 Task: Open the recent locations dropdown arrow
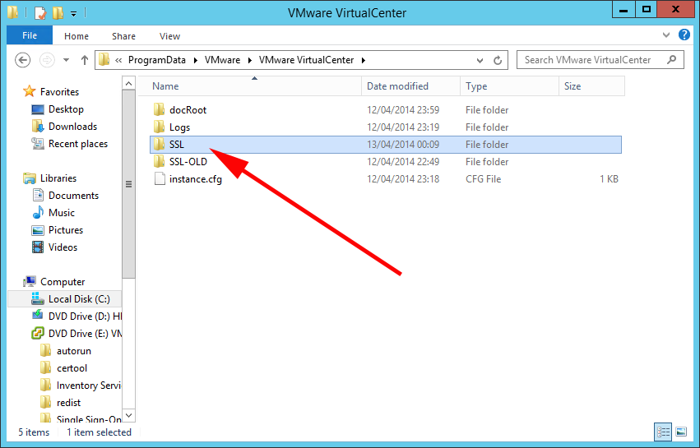66,60
